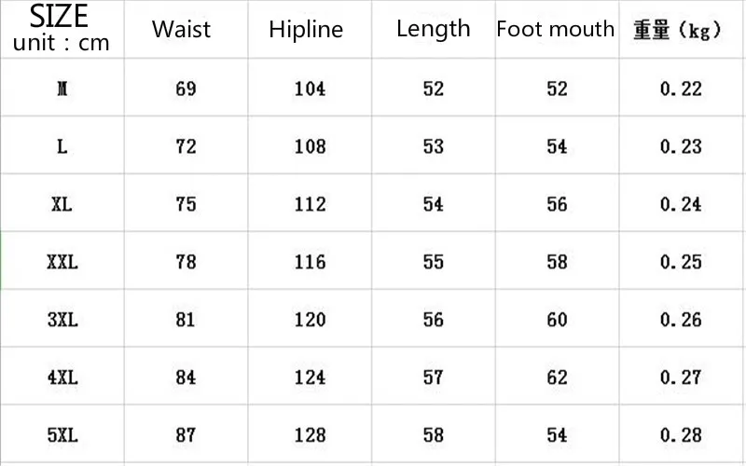
Task: Click foot mouth value 62 for 4XL
Action: coord(557,377)
